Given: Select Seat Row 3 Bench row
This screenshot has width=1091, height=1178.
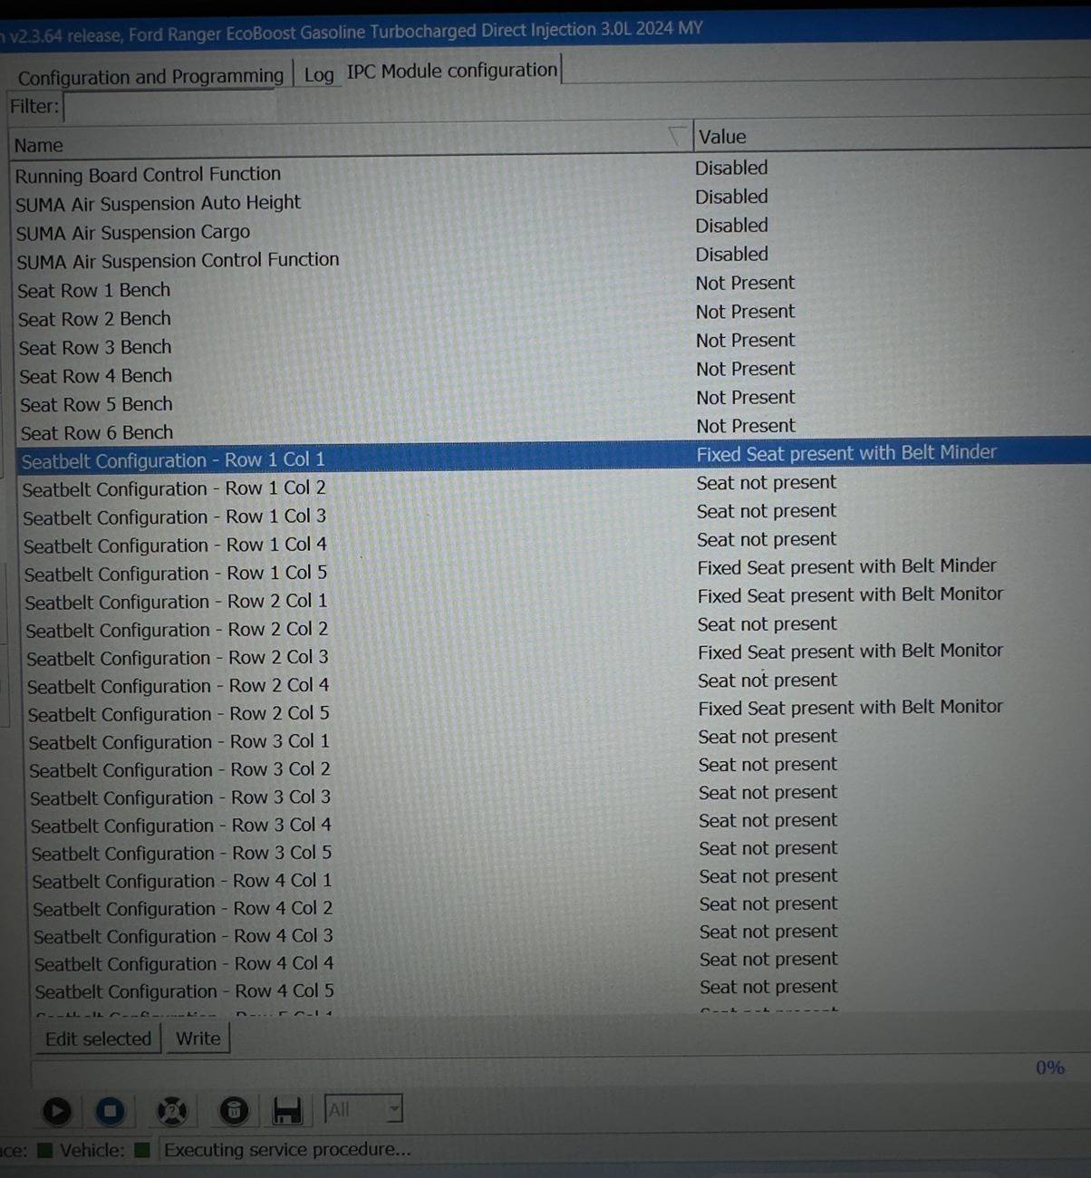Looking at the screenshot, I should click(x=553, y=344).
